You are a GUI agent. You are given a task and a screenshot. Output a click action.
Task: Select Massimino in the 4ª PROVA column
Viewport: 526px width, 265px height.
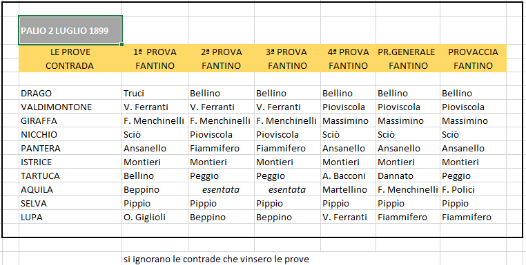348,120
